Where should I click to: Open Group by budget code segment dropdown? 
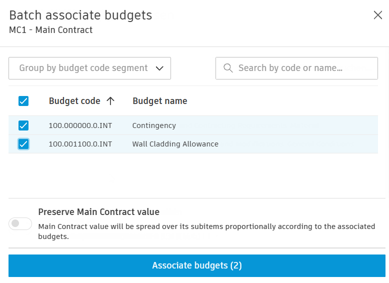(x=83, y=68)
